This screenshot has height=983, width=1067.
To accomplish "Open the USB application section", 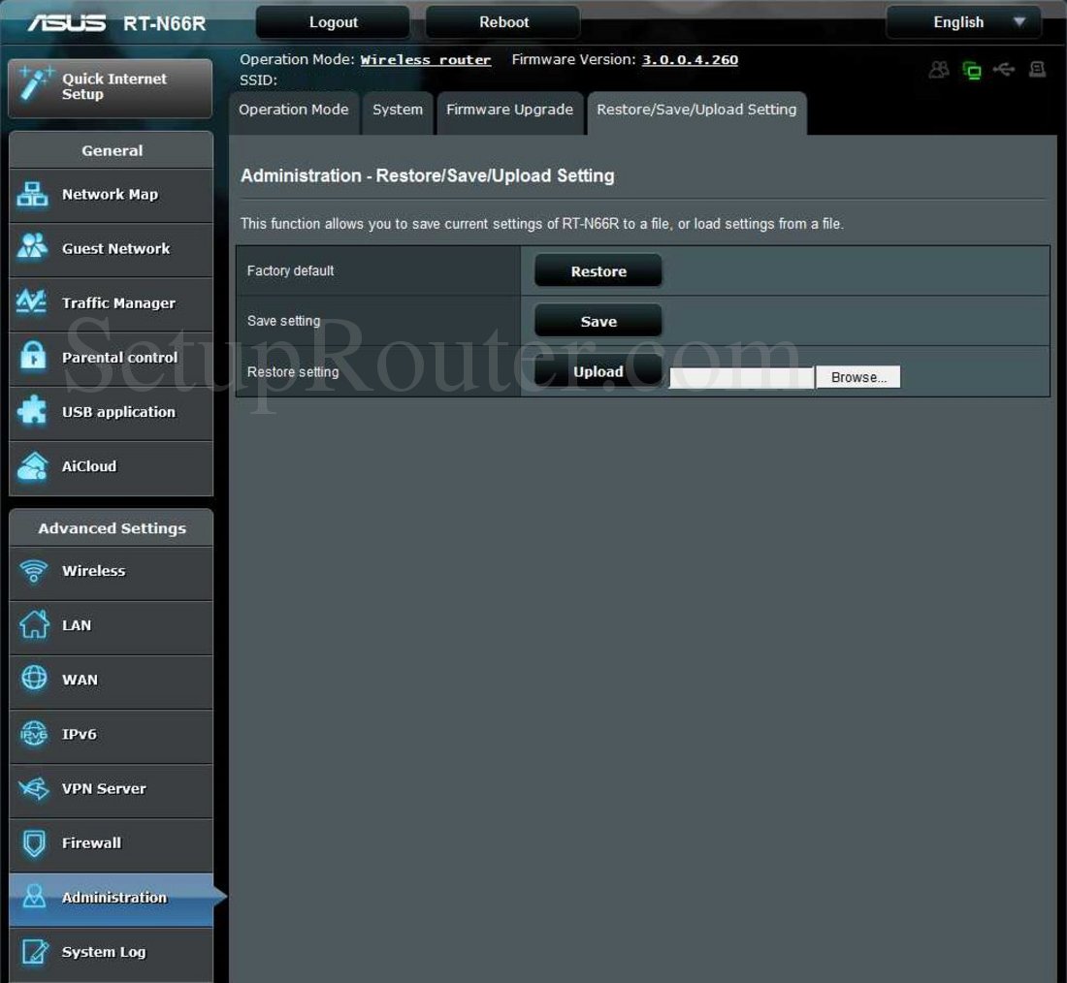I will pos(111,413).
